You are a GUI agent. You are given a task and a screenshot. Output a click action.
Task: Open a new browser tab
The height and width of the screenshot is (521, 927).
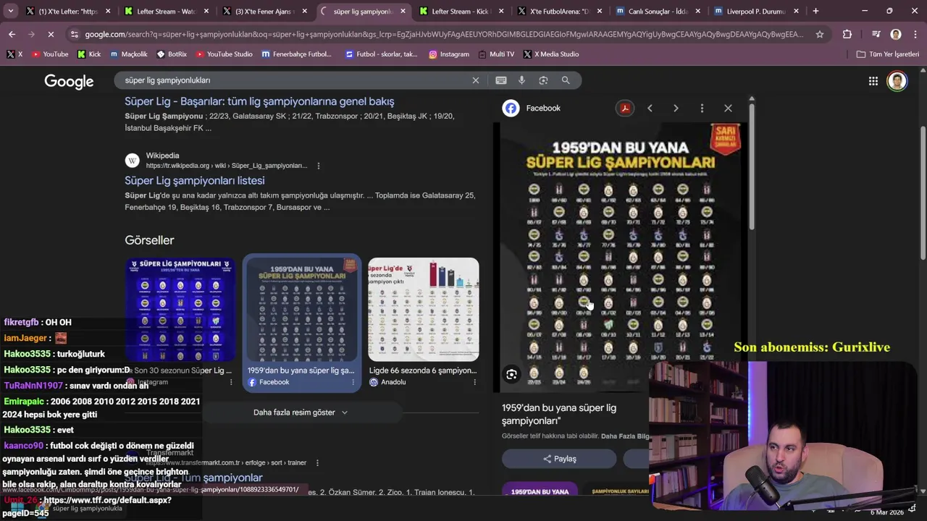tap(815, 11)
